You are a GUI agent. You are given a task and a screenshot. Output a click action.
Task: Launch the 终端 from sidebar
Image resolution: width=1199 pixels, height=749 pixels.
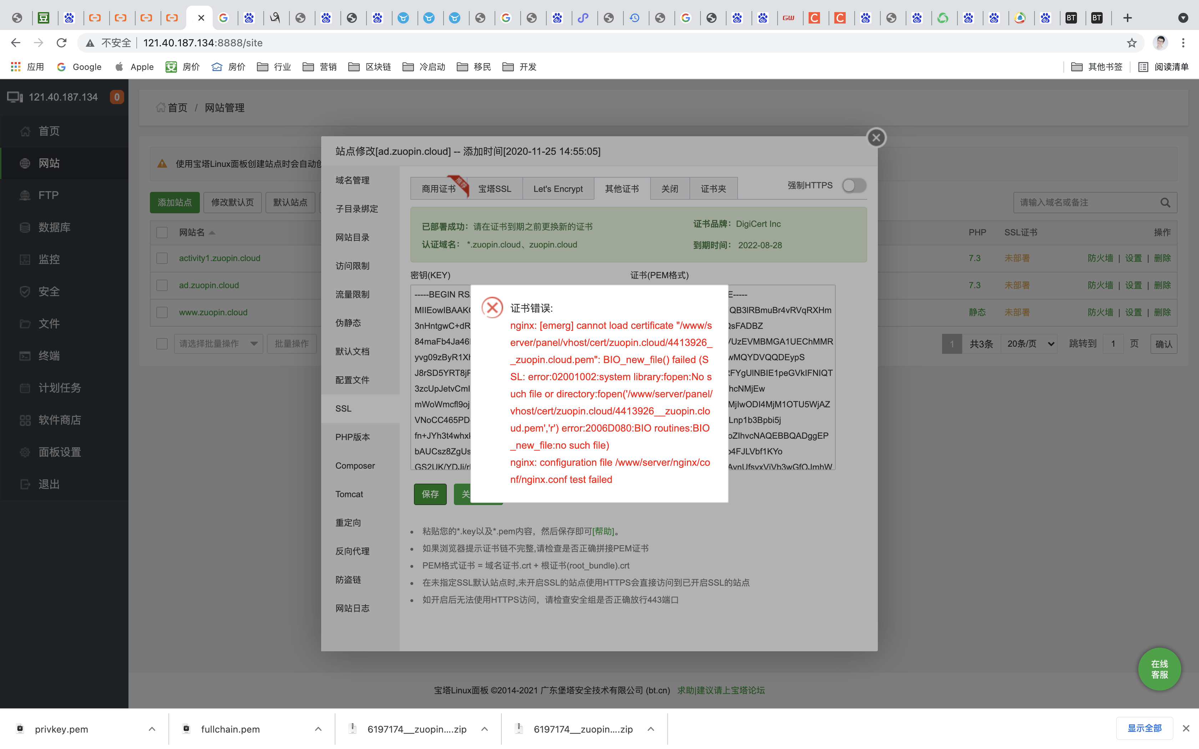click(48, 356)
